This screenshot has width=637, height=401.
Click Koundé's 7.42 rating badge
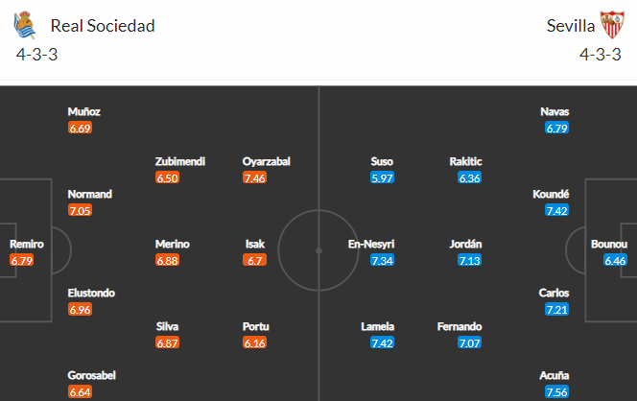point(556,210)
